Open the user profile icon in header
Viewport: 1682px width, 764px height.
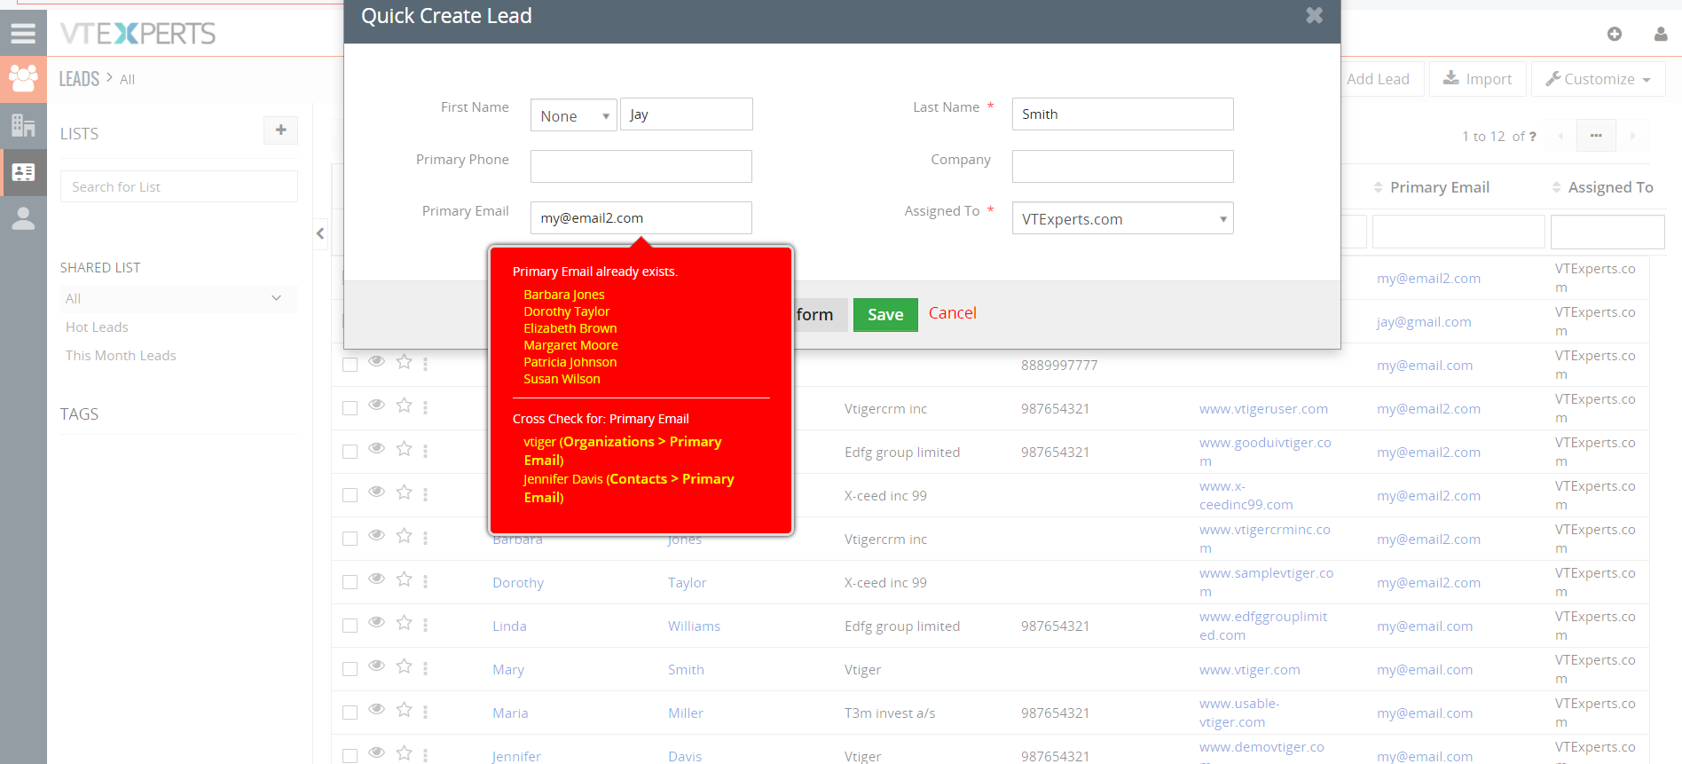(1661, 34)
